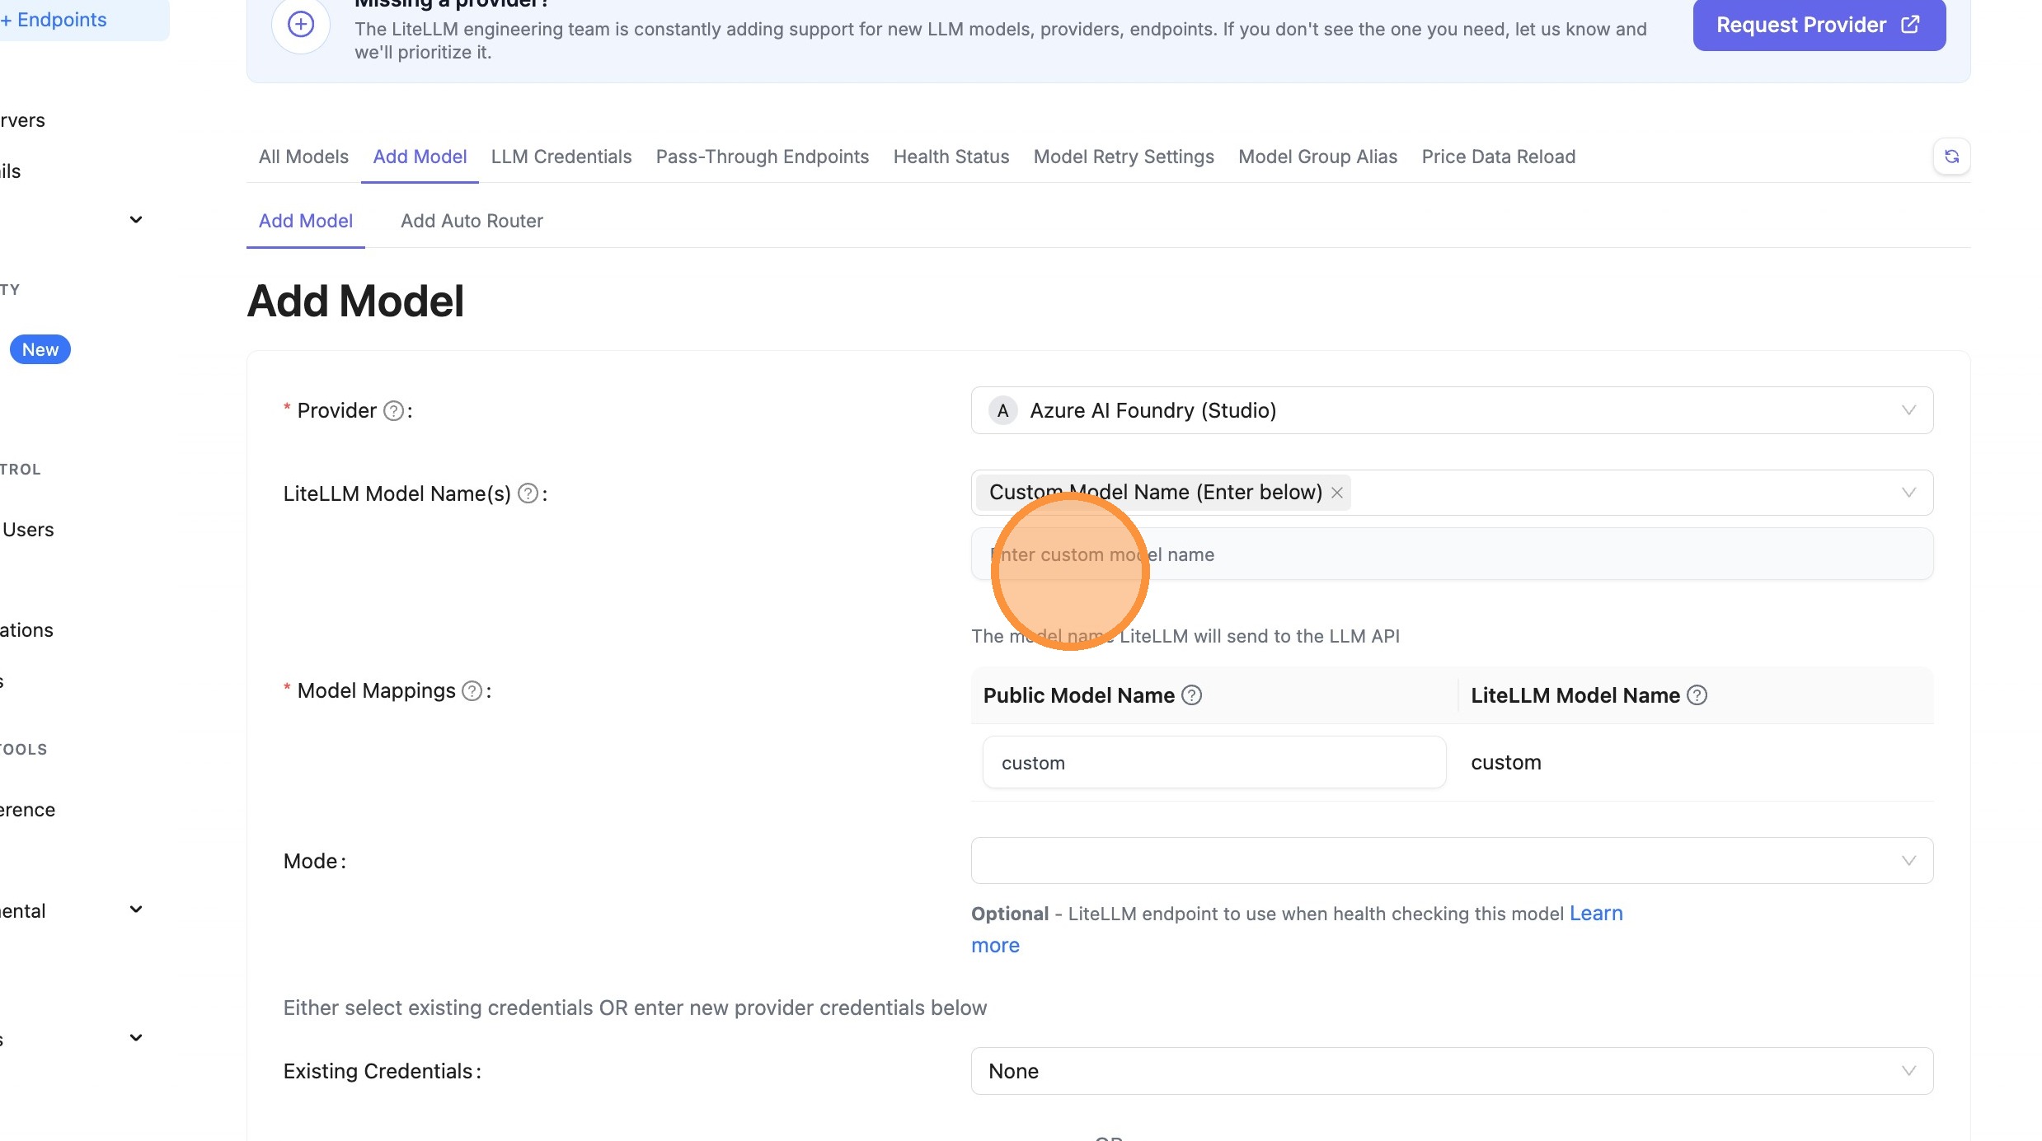Remove the Custom Model Name tag

1336,492
